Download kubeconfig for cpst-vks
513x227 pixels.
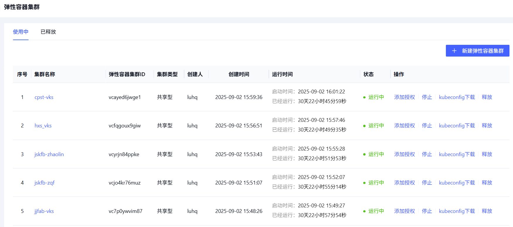(457, 97)
